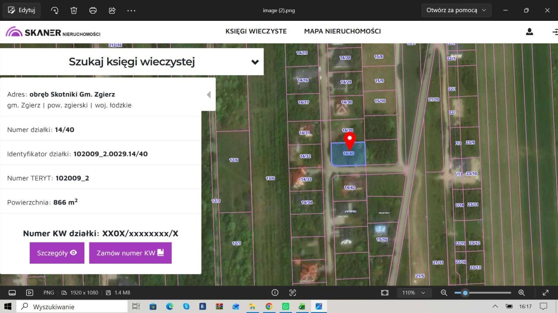
Task: Click the Szczegóły details button
Action: point(57,253)
